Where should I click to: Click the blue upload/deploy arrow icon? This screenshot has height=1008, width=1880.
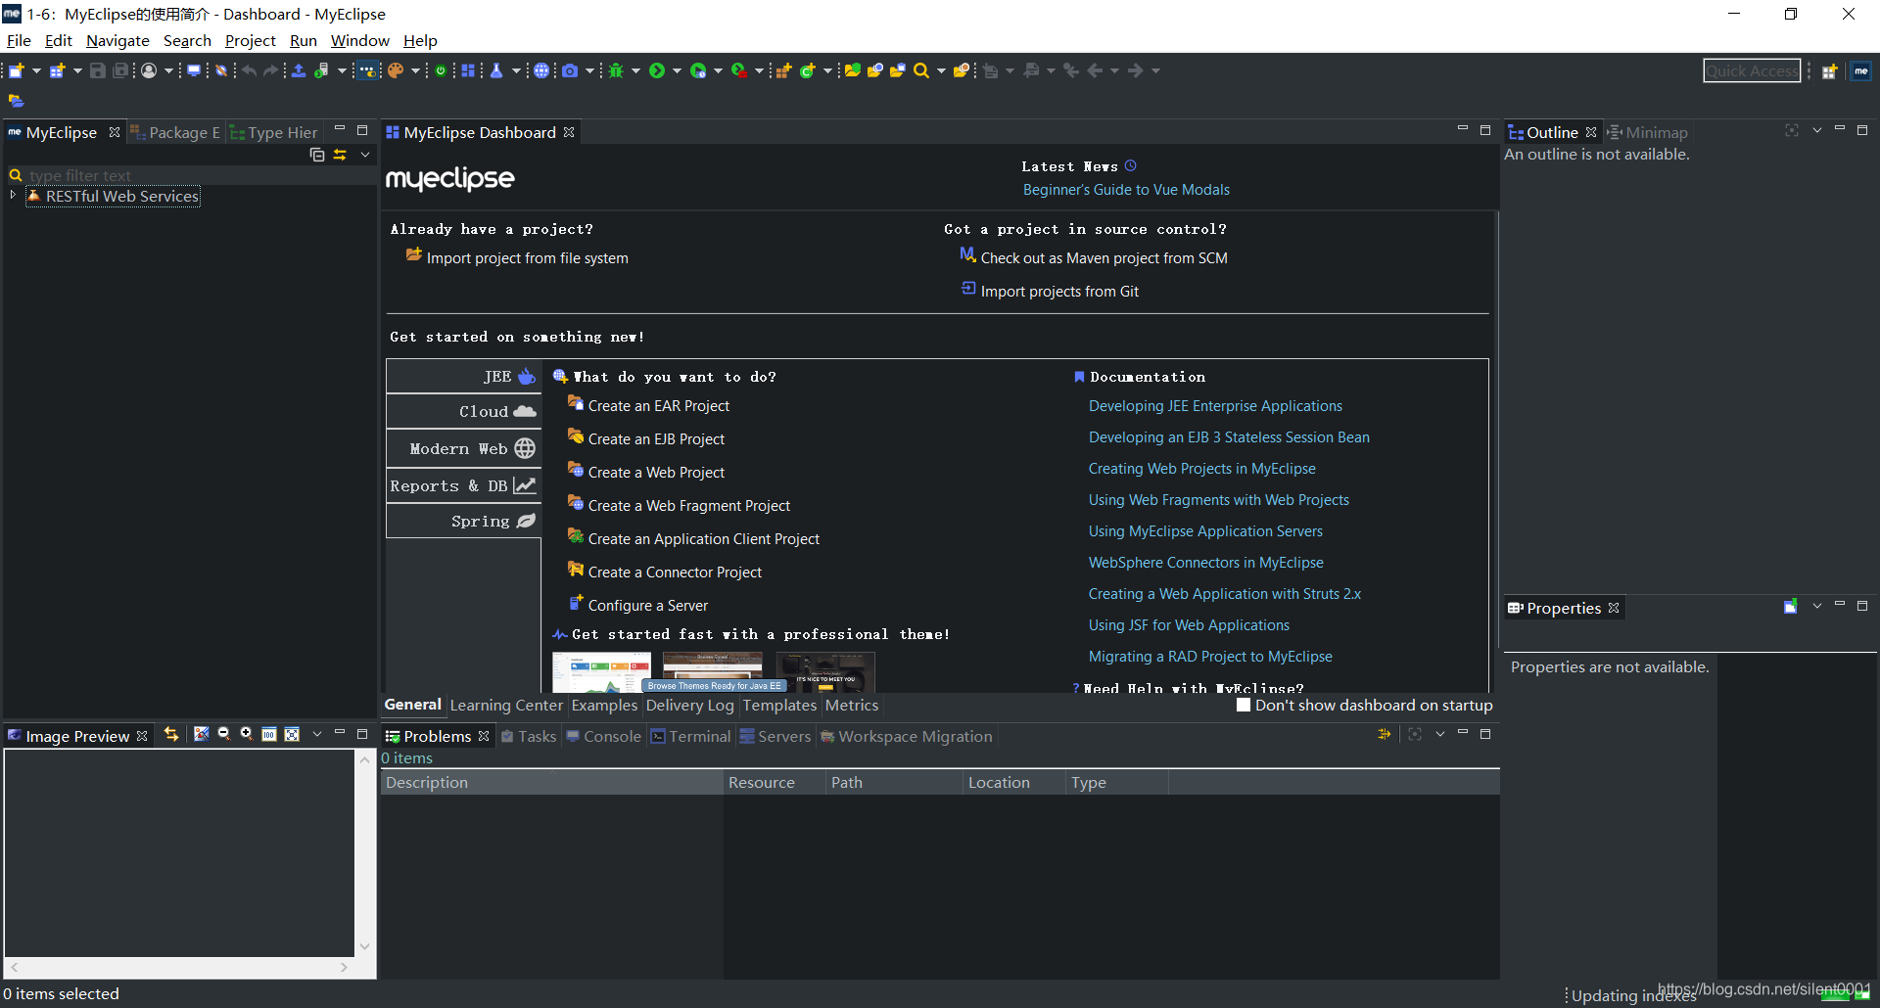[x=299, y=70]
